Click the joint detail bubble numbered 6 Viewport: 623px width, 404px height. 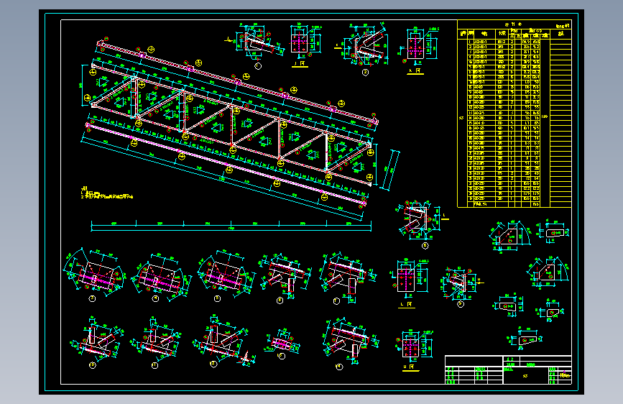point(280,300)
